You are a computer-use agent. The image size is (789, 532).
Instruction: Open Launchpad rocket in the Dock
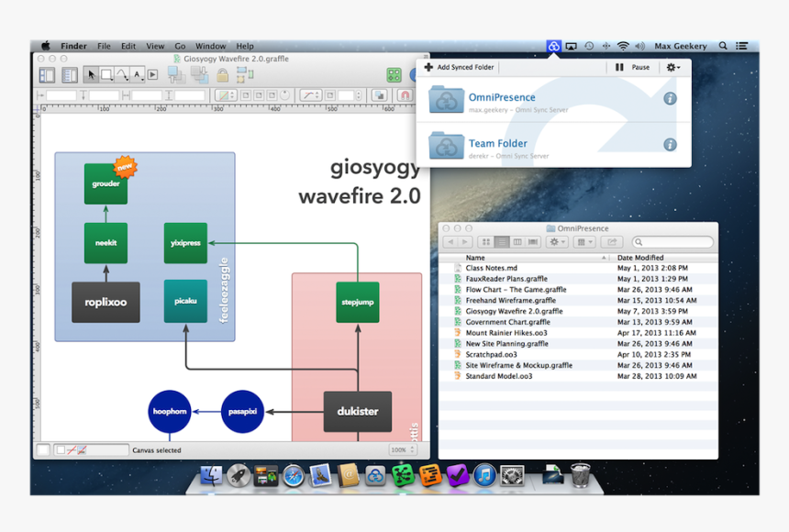coord(239,476)
